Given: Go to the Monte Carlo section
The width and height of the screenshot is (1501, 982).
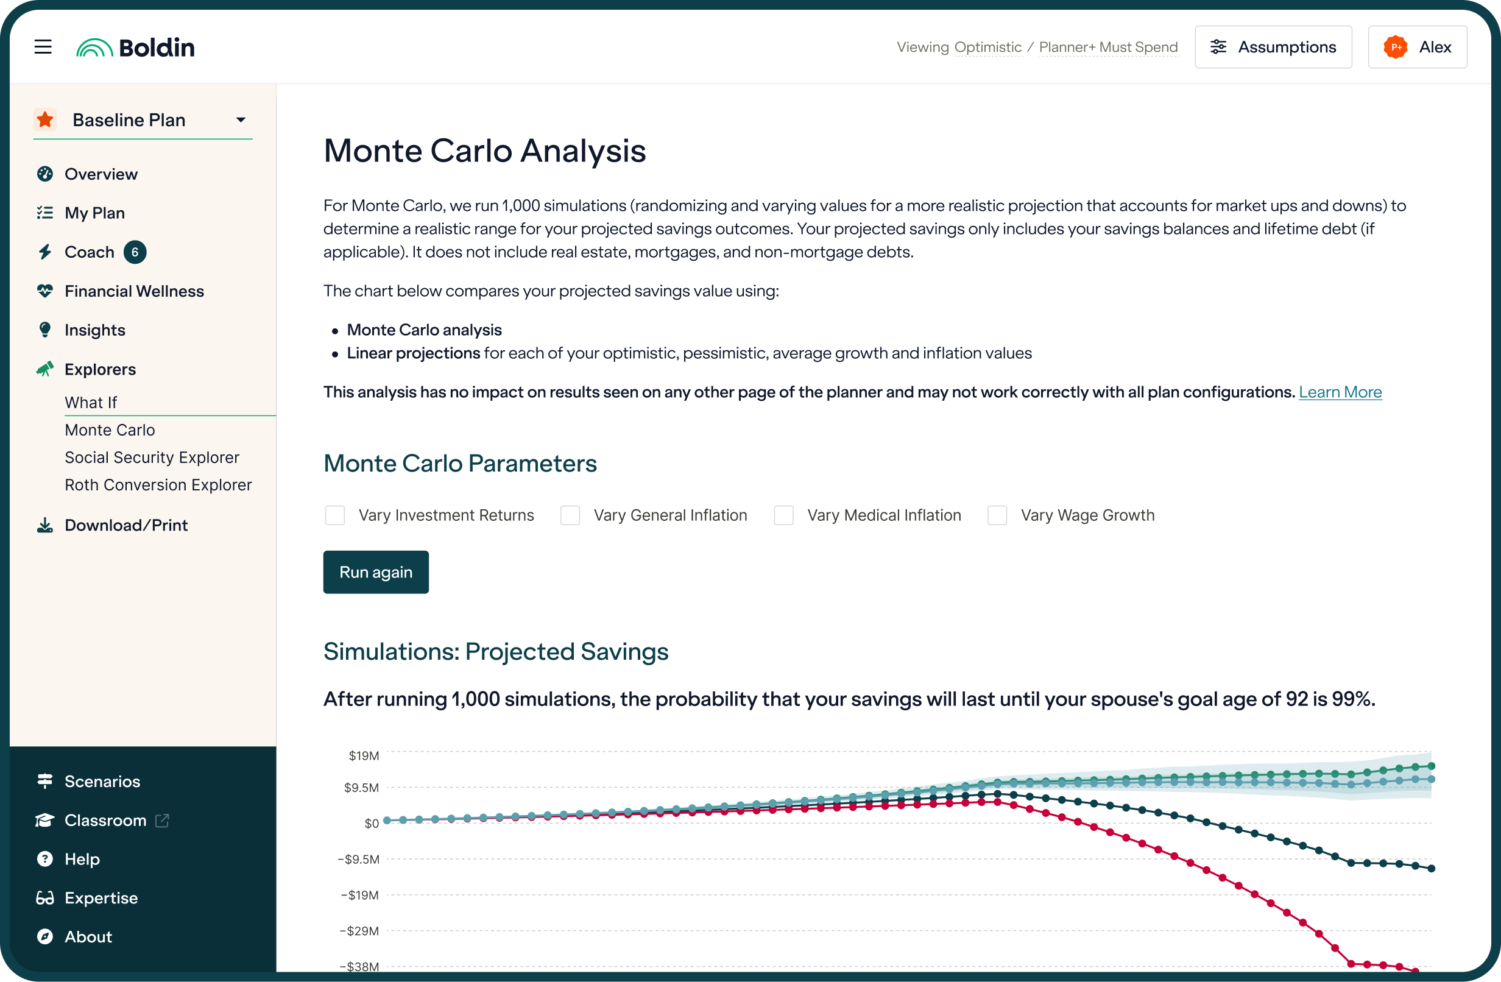Looking at the screenshot, I should [x=110, y=429].
